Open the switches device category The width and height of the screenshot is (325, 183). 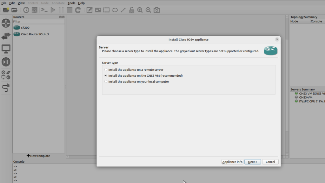pyautogui.click(x=6, y=36)
